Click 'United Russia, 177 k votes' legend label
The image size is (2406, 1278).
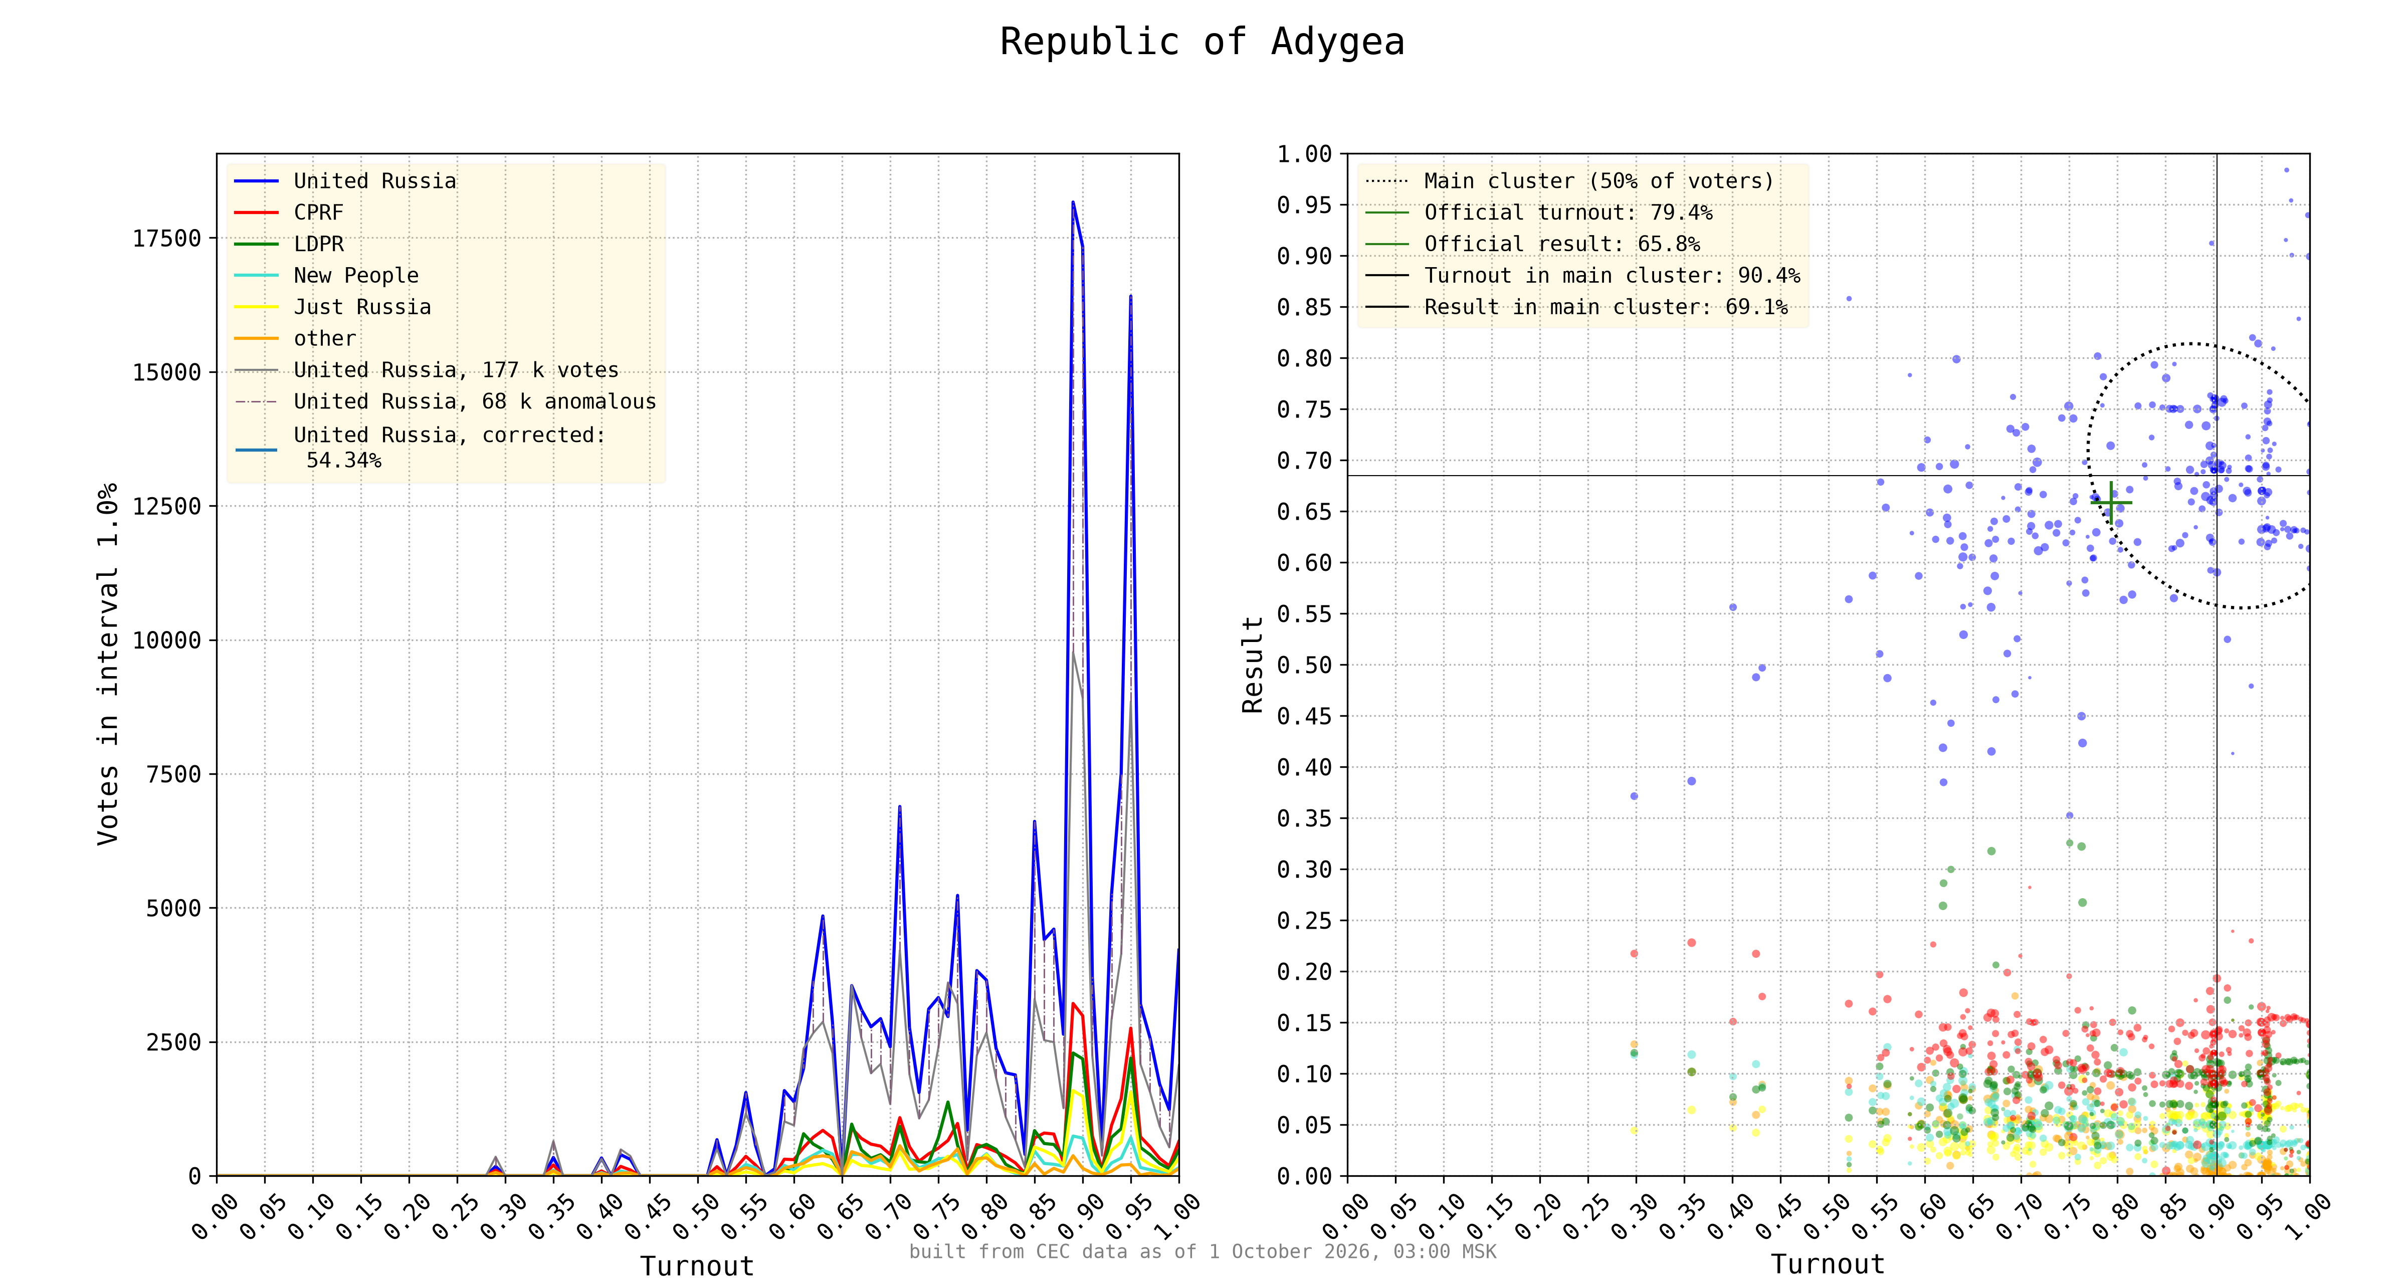pyautogui.click(x=456, y=370)
